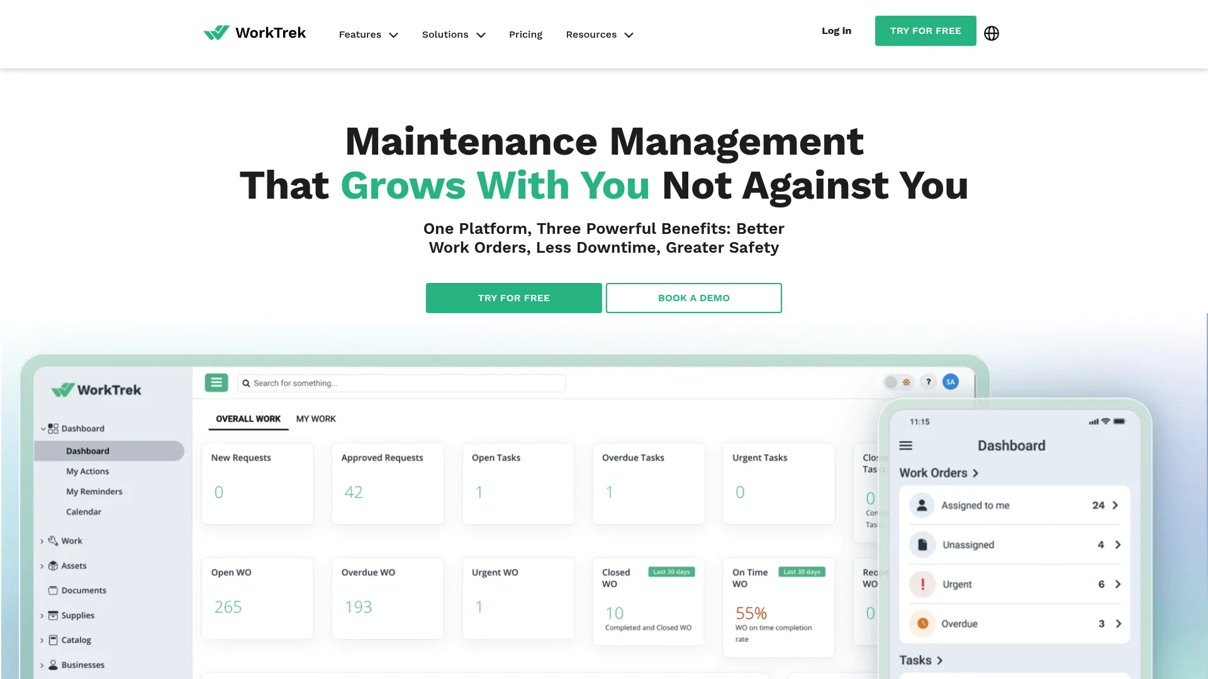Open the mobile Work Orders link
The image size is (1208, 679).
pos(939,473)
